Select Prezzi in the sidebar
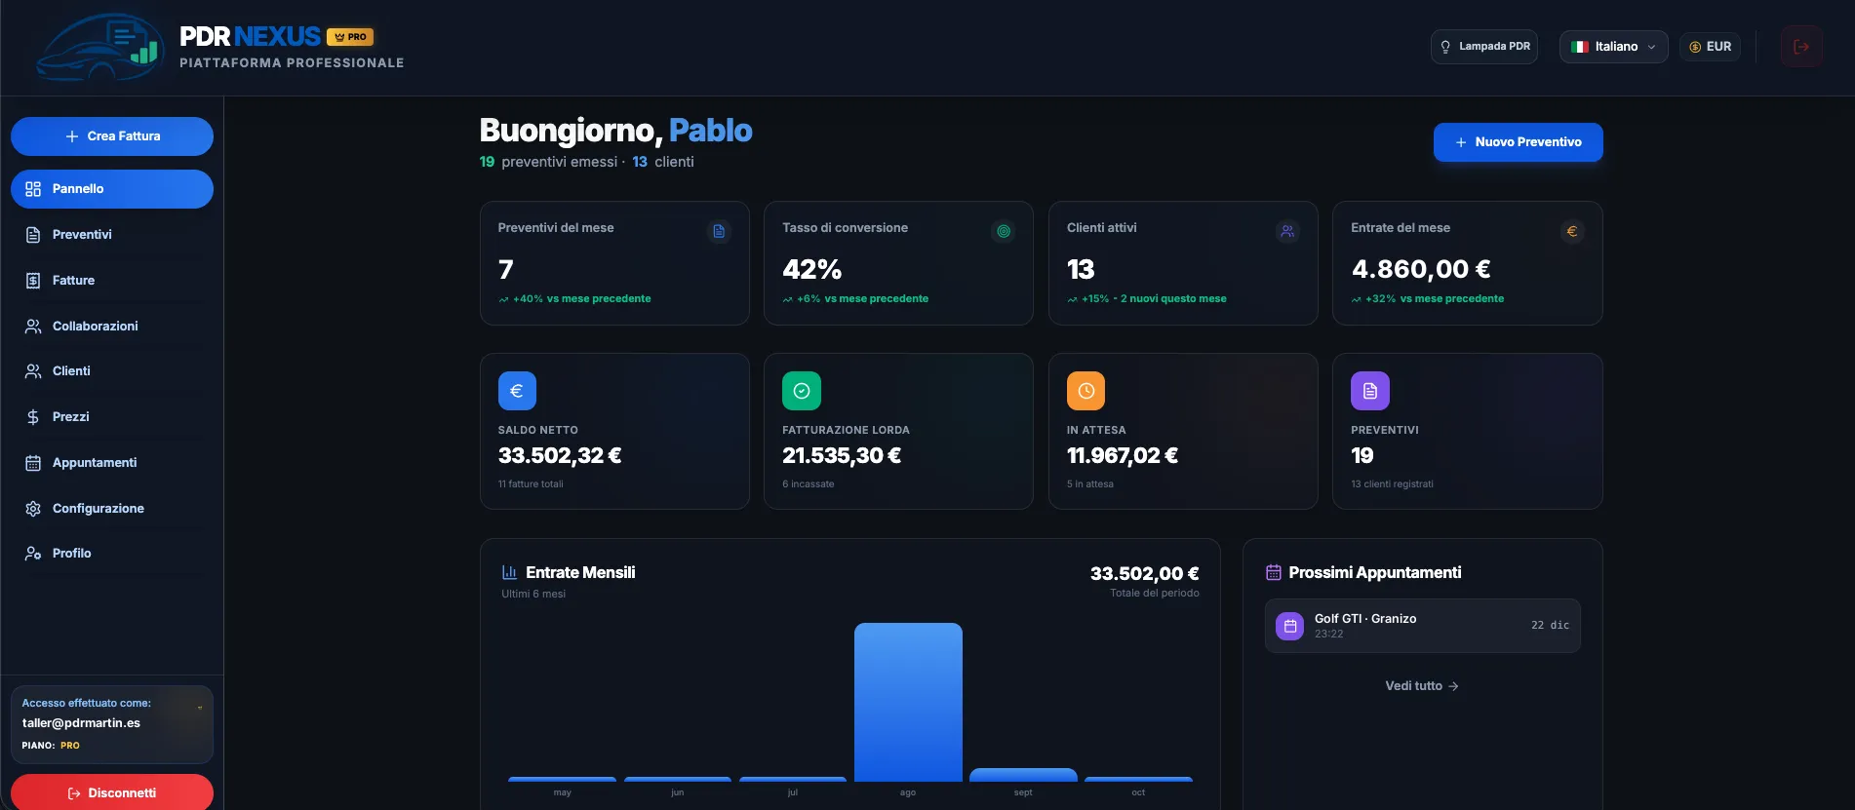This screenshot has width=1855, height=810. point(112,417)
